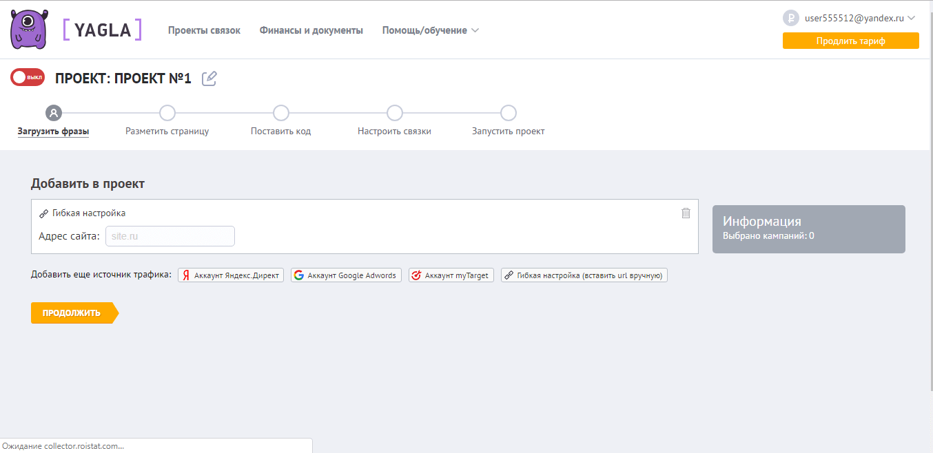Add myTarget account traffic source
This screenshot has height=453, width=933.
tap(451, 275)
